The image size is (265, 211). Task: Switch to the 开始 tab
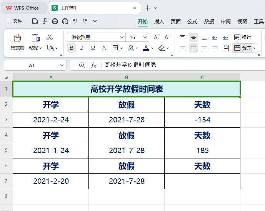click(x=143, y=21)
